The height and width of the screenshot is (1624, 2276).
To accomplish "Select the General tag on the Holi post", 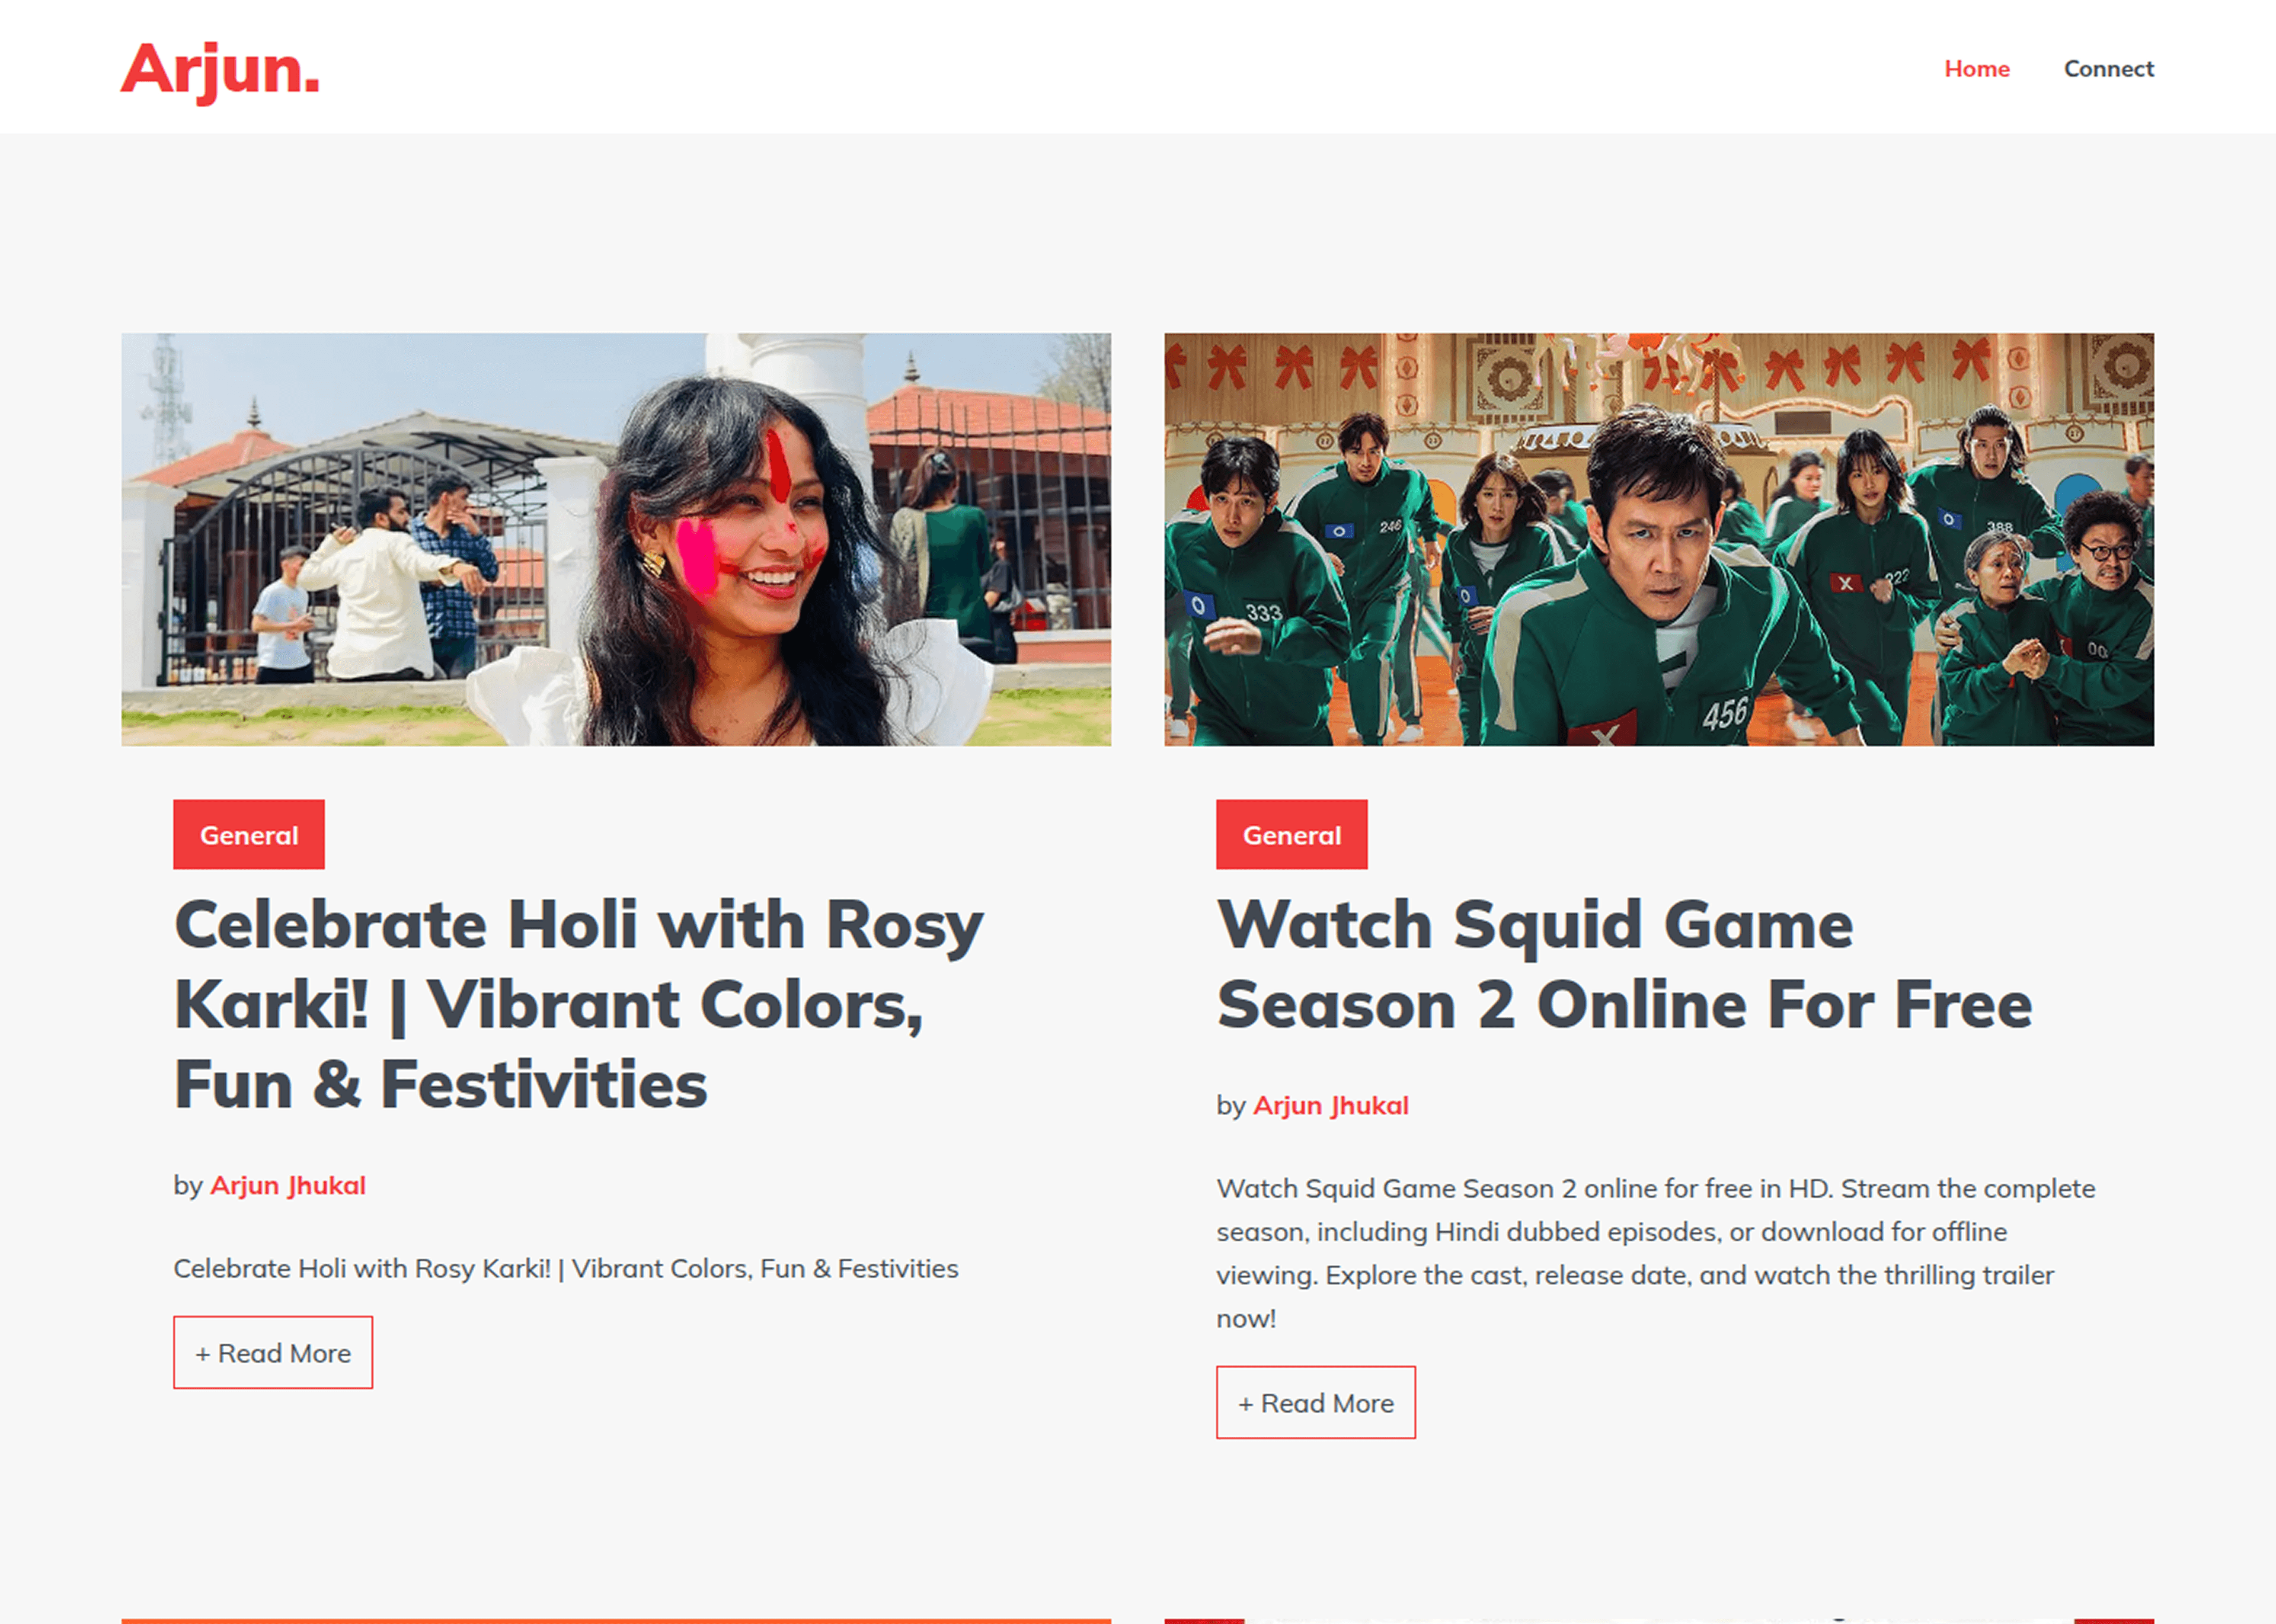I will (248, 835).
